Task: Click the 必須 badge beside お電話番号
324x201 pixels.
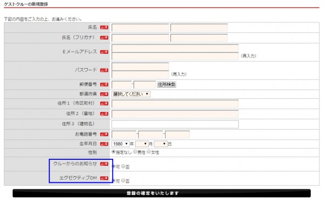Action: click(104, 135)
